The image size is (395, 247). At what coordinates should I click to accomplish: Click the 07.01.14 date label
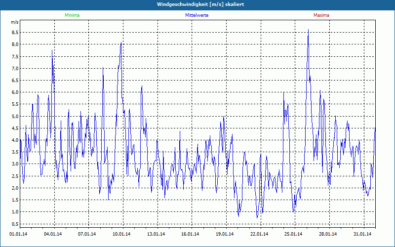click(87, 234)
